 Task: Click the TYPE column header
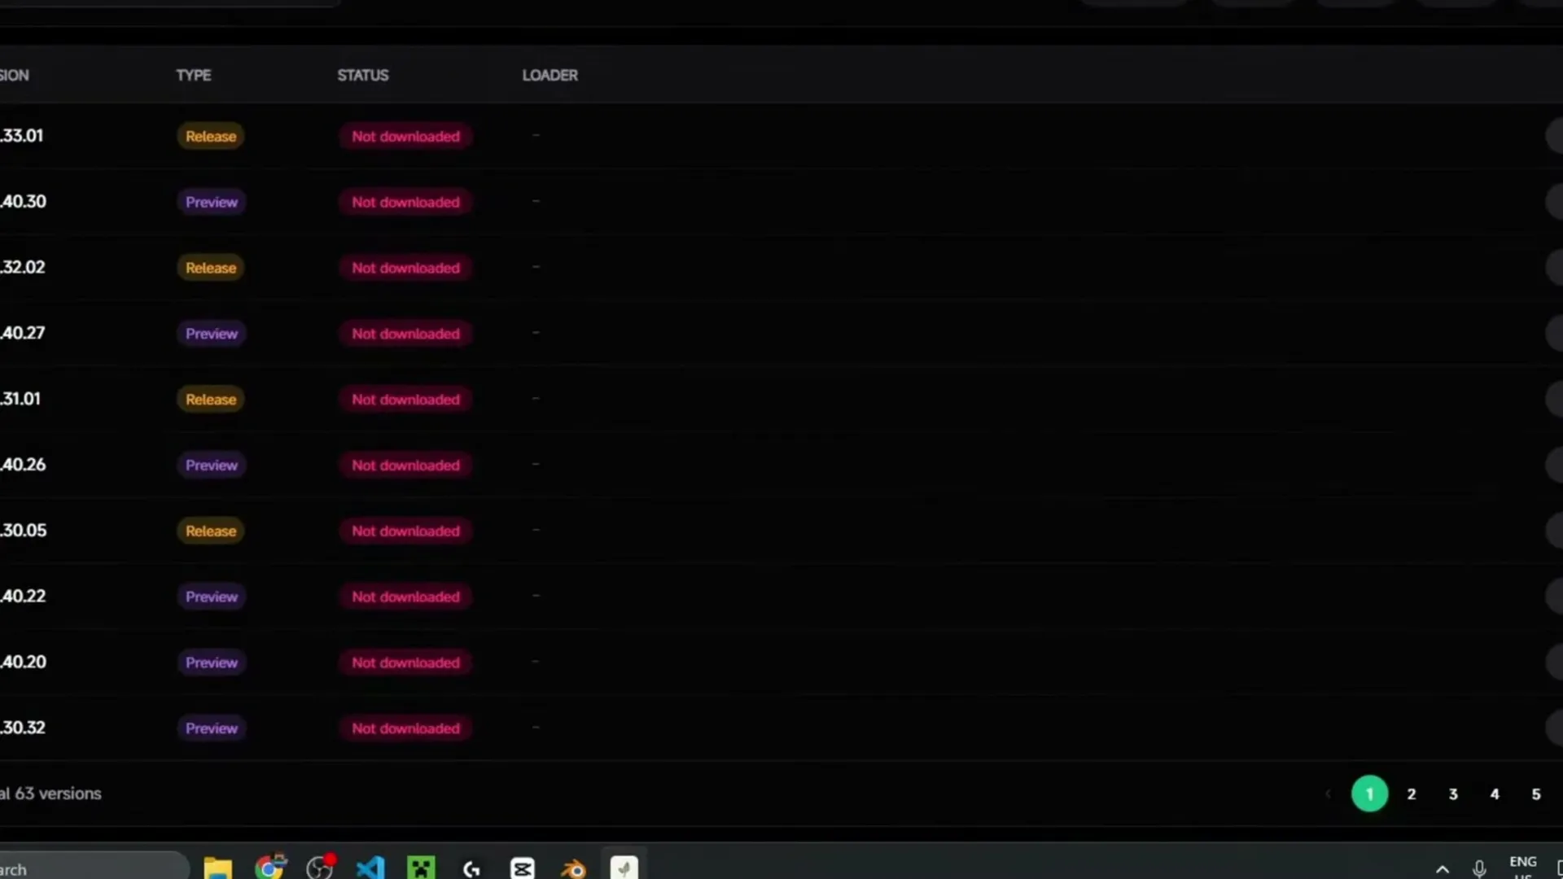(194, 75)
